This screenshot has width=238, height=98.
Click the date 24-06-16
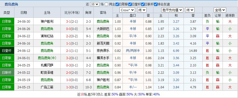click(24, 43)
